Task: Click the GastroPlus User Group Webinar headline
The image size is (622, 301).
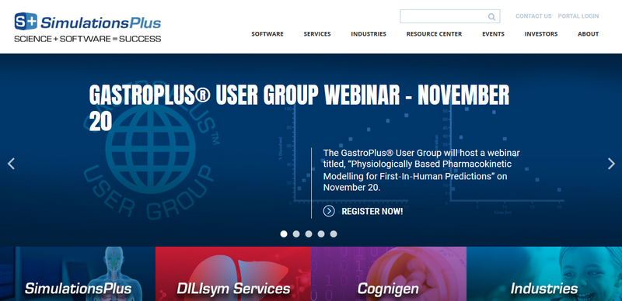Action: (299, 107)
